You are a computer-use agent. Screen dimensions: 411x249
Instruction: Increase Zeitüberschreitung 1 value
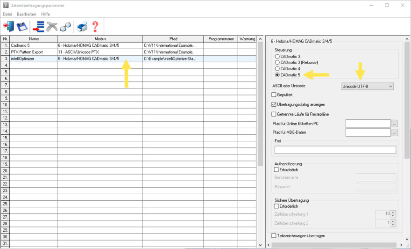coord(393,212)
